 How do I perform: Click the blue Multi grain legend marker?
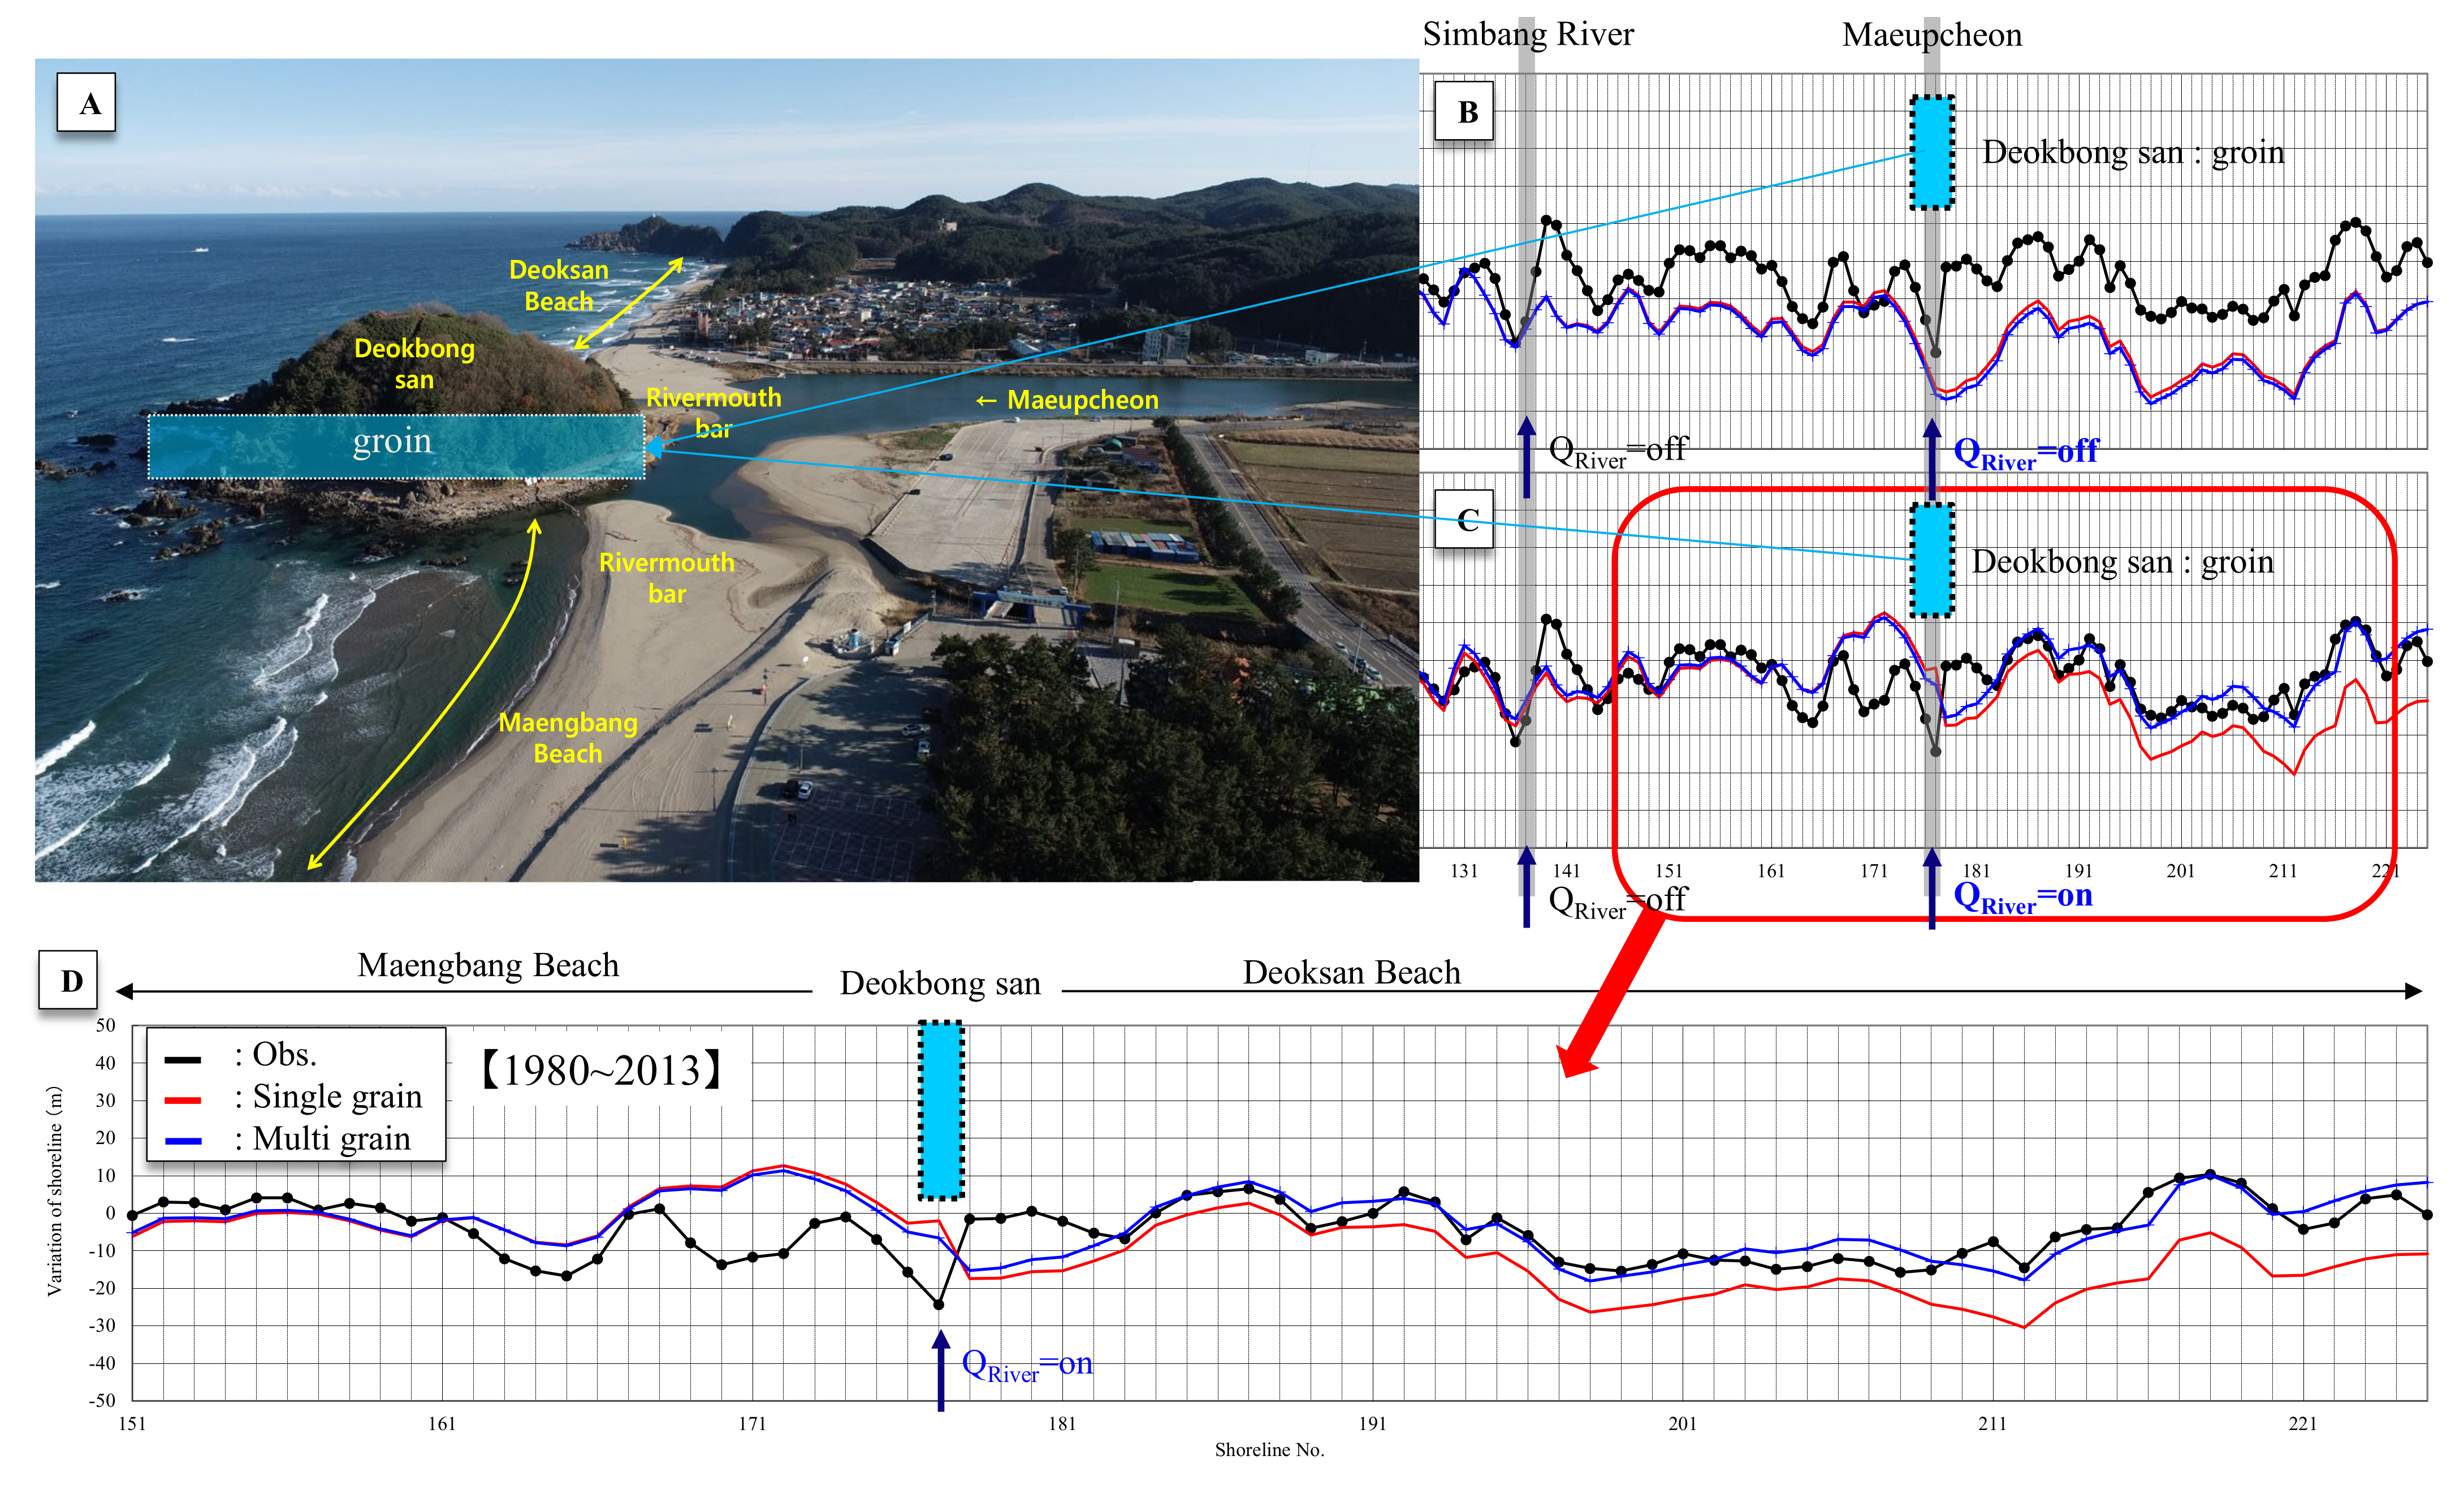tap(184, 1140)
